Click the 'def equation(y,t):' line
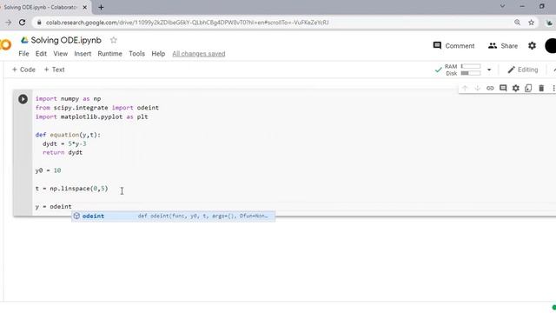The height and width of the screenshot is (313, 556). 68,135
